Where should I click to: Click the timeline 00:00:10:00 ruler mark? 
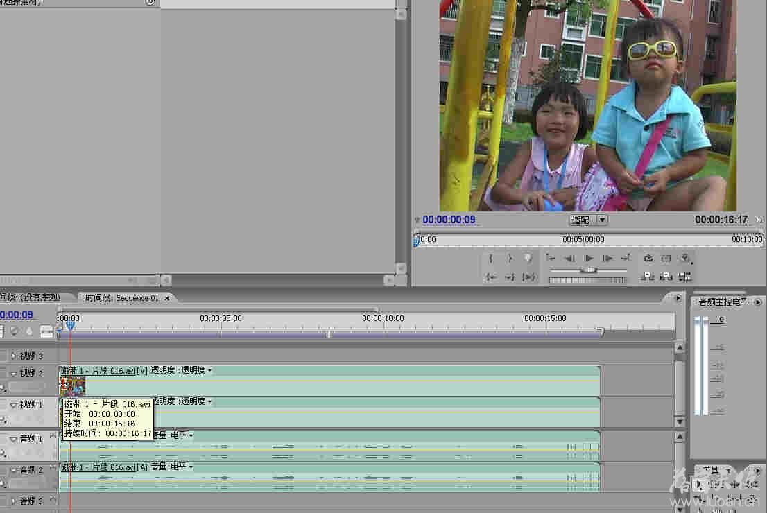(x=383, y=318)
